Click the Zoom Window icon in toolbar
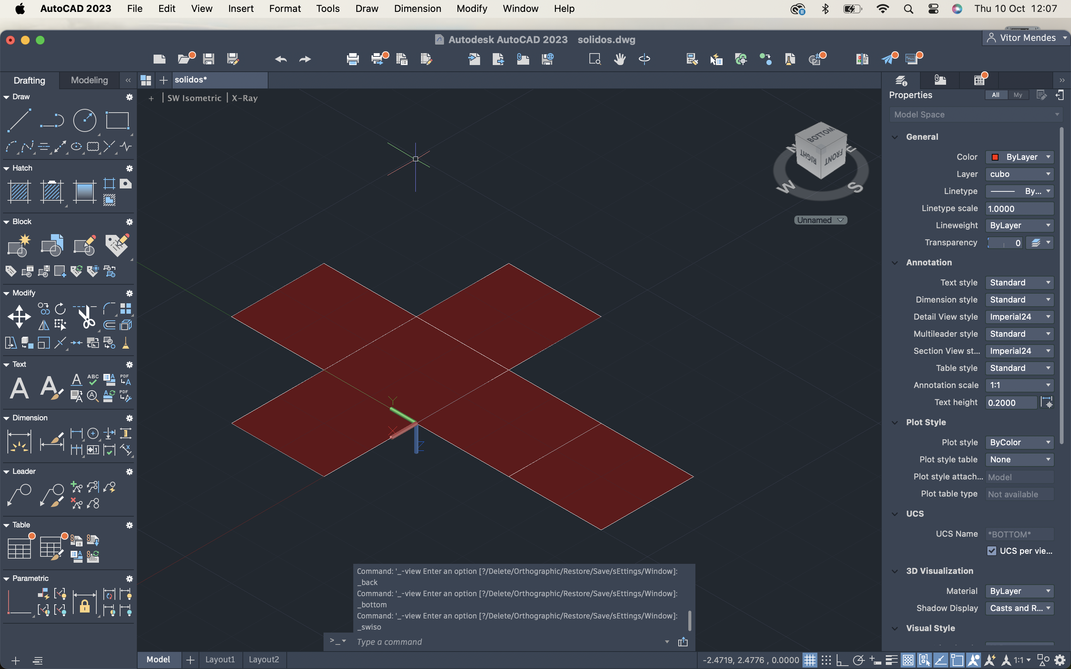This screenshot has width=1071, height=669. point(595,59)
